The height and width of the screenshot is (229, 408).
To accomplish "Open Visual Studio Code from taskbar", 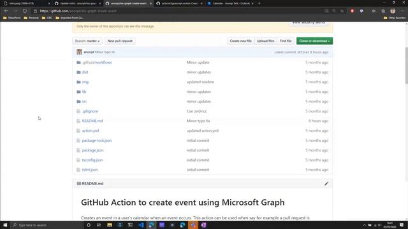I will click(141, 225).
